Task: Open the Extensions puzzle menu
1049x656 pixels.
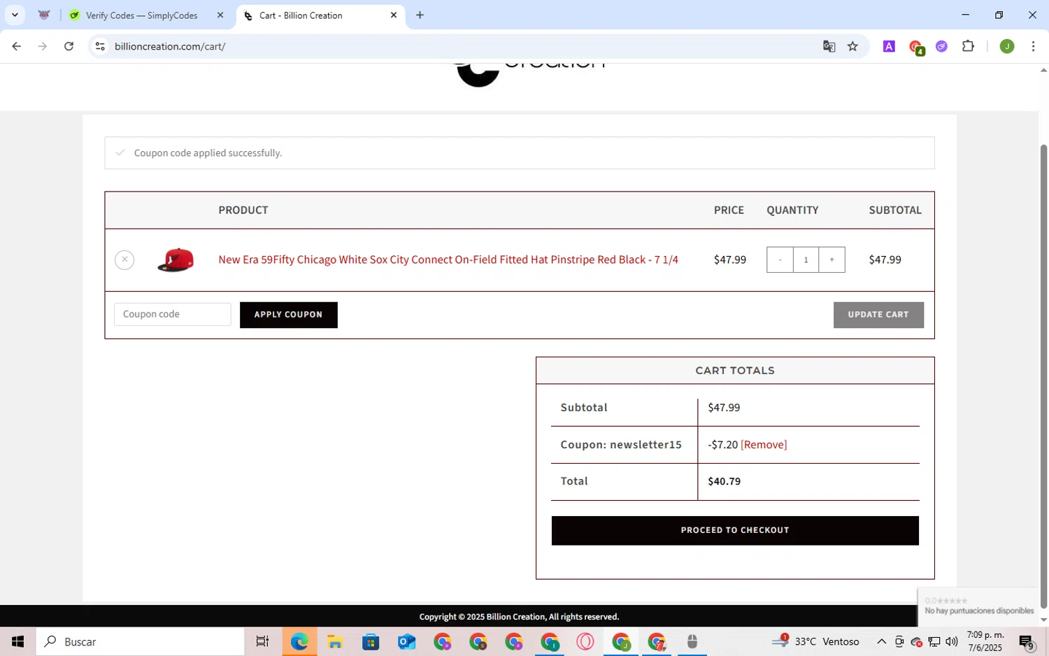Action: pos(968,46)
